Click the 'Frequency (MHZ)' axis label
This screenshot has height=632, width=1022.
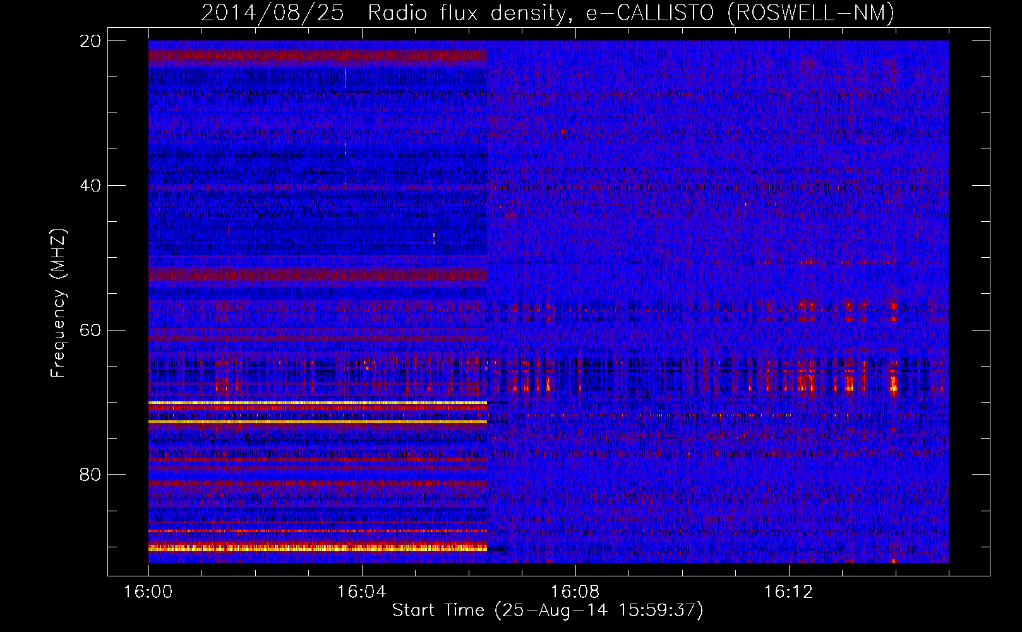tap(57, 303)
